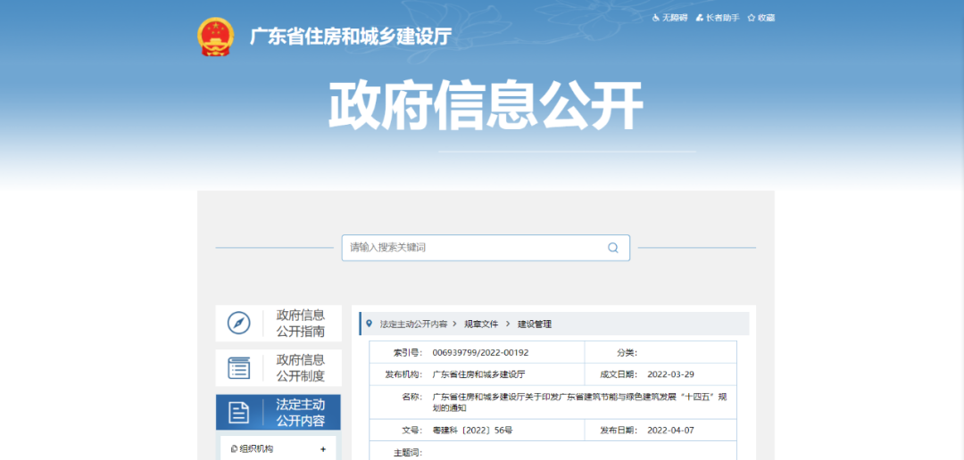Select the 政府信息公开指南 menu text
Image resolution: width=964 pixels, height=460 pixels.
point(300,323)
